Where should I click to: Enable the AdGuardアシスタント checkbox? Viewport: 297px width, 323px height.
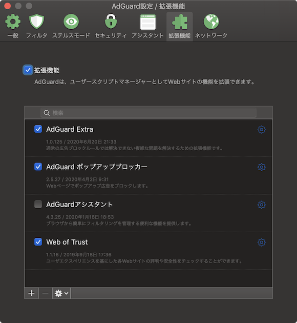pyautogui.click(x=38, y=205)
